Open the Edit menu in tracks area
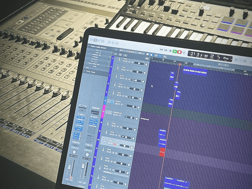 122,50
